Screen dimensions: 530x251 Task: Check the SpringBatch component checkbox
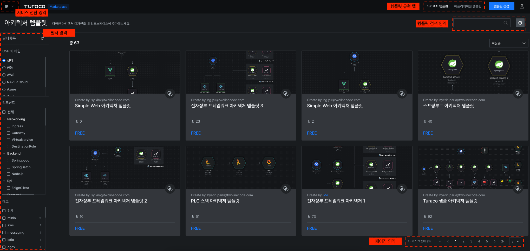click(x=9, y=167)
